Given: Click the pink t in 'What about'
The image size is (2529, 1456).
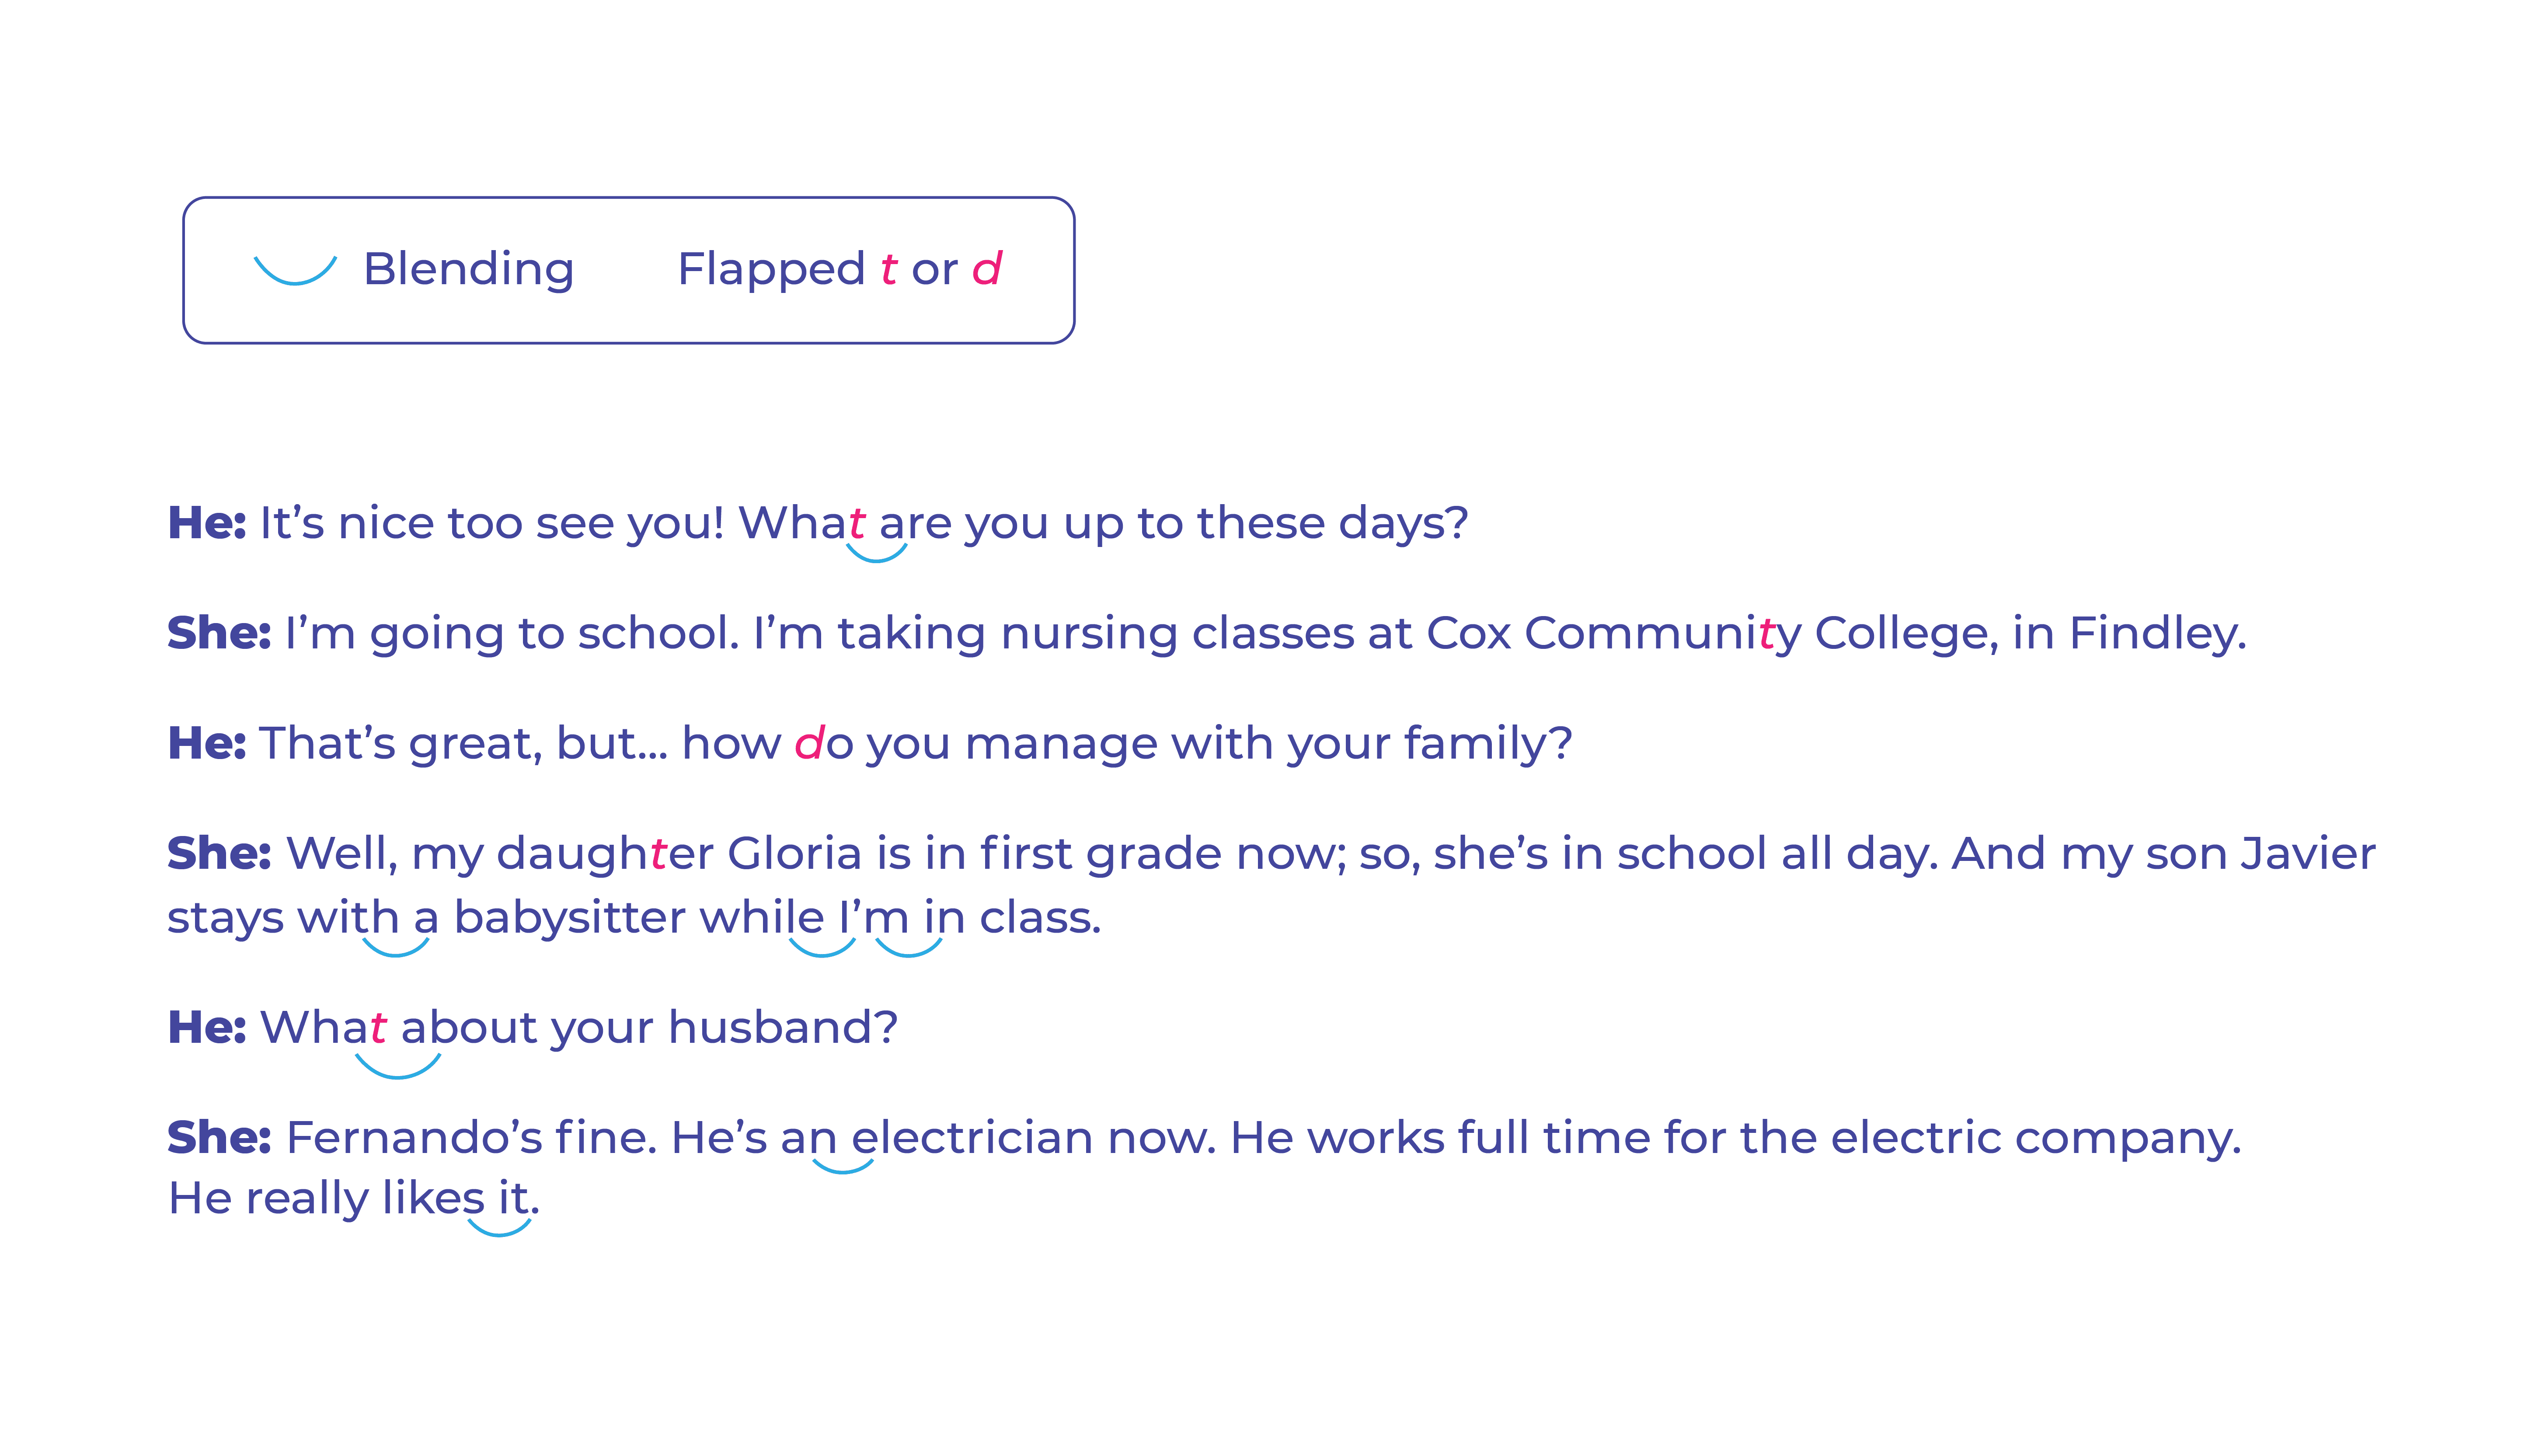Looking at the screenshot, I should (x=378, y=1027).
